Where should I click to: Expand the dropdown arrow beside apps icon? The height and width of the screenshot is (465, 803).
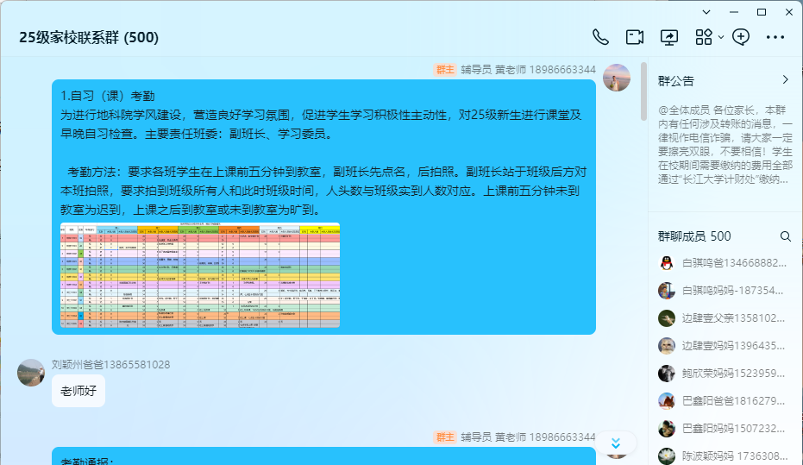click(x=721, y=38)
